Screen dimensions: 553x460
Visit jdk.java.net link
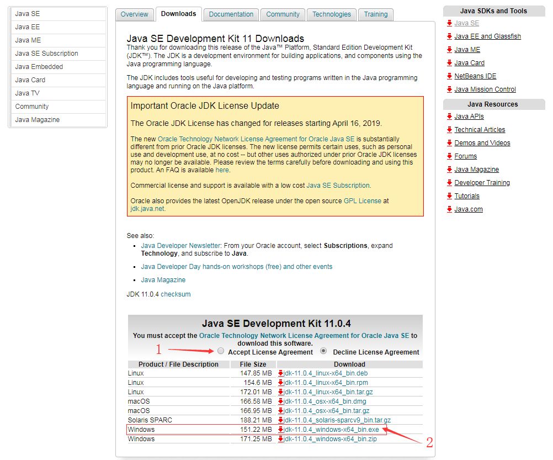147,209
